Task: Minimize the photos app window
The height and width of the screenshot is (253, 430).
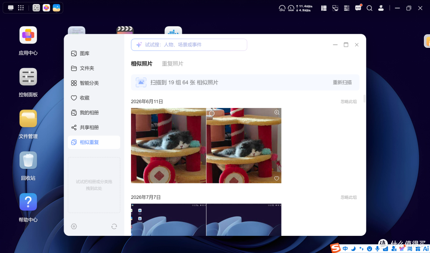Action: pyautogui.click(x=335, y=45)
